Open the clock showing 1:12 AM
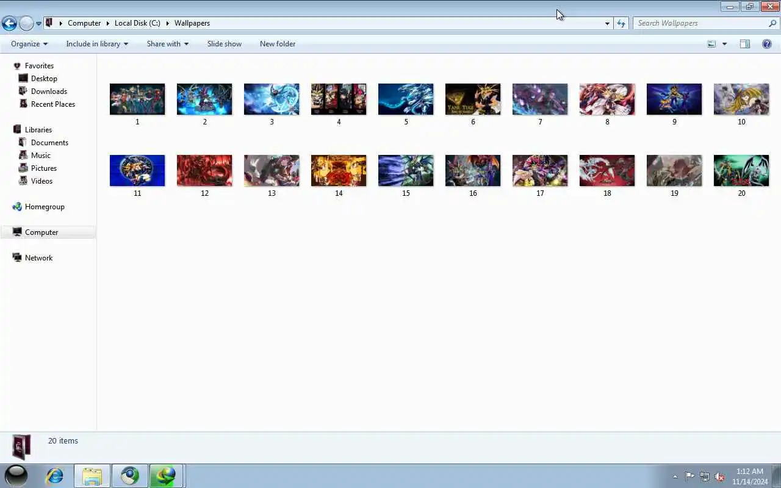 750,476
